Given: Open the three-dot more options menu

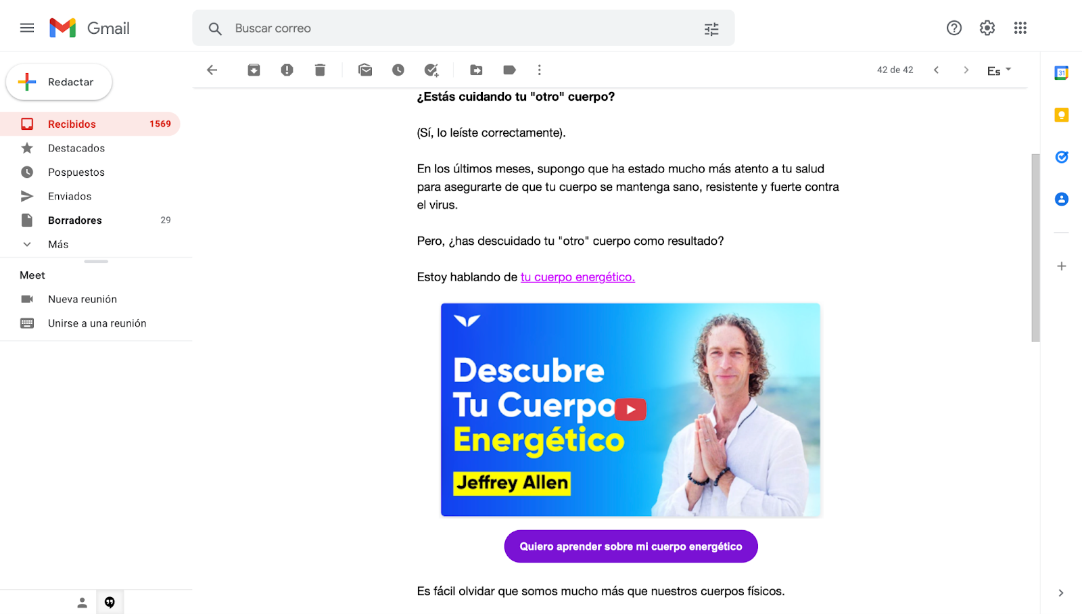Looking at the screenshot, I should pos(539,70).
